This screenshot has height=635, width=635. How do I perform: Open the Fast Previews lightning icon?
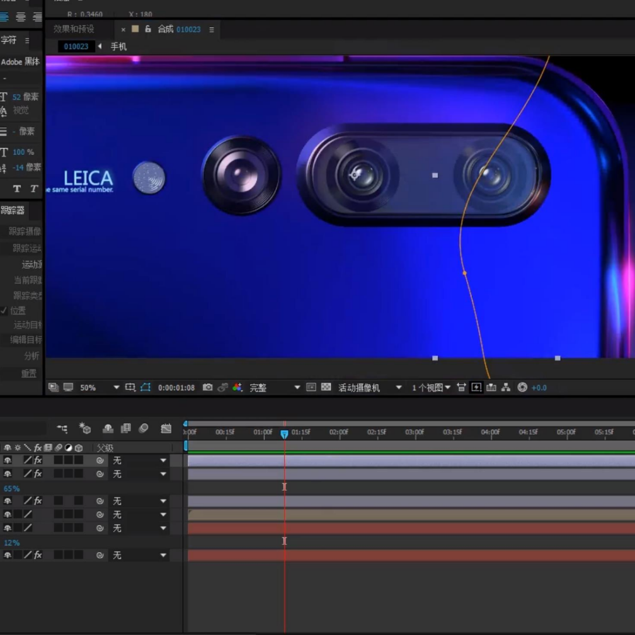pyautogui.click(x=476, y=387)
